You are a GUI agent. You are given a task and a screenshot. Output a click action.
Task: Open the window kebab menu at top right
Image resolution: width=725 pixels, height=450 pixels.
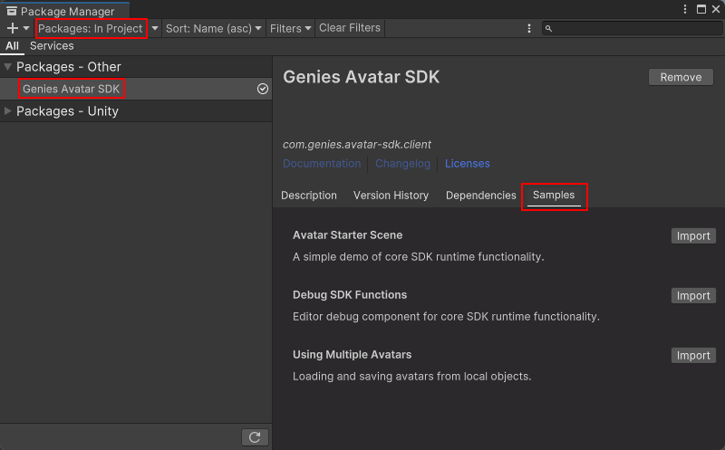pyautogui.click(x=685, y=9)
